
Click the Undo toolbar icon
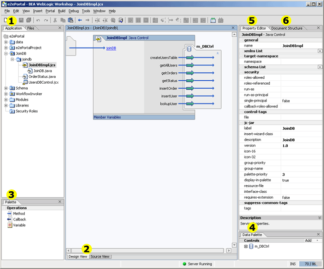pos(38,20)
